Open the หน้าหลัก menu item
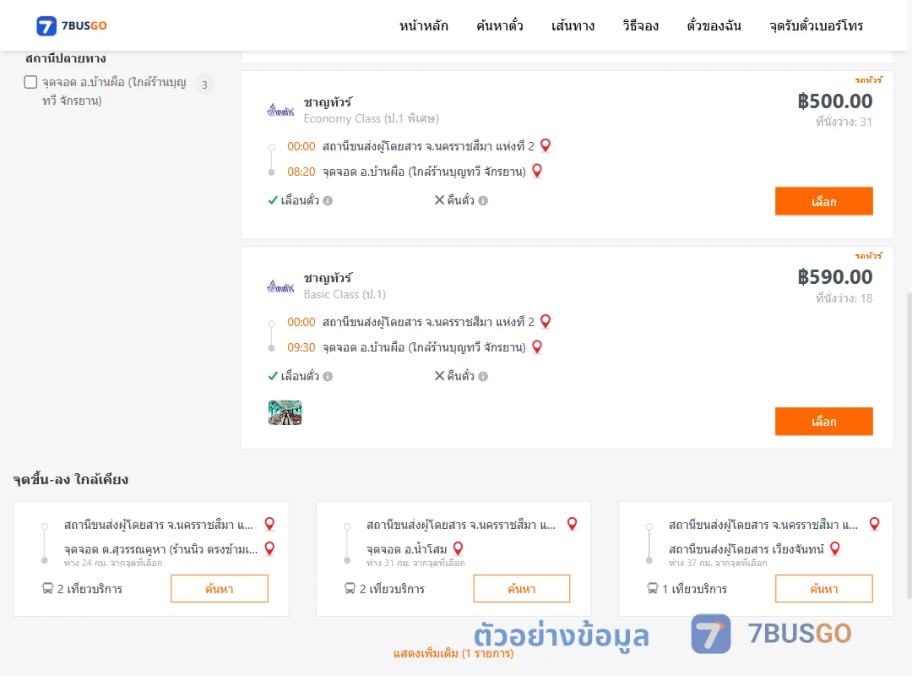912x676 pixels. pyautogui.click(x=423, y=25)
